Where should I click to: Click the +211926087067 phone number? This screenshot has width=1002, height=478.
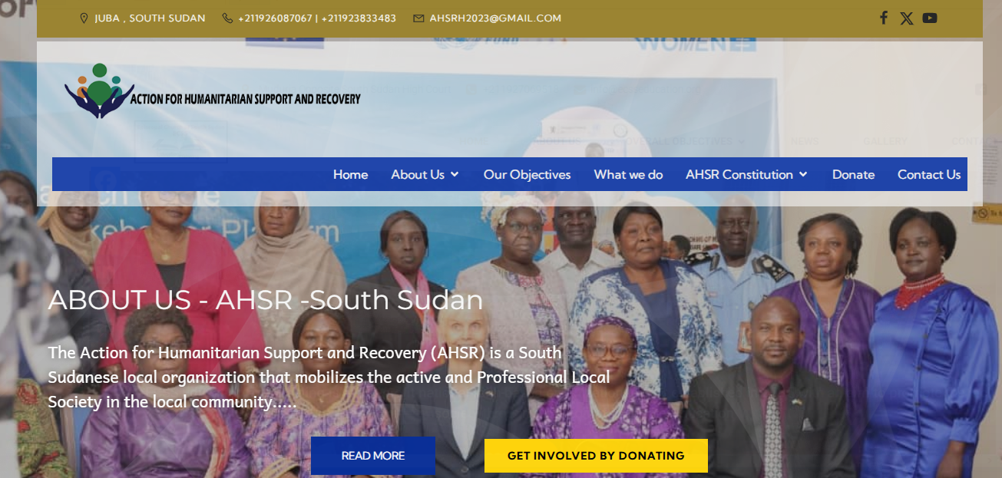pyautogui.click(x=275, y=18)
